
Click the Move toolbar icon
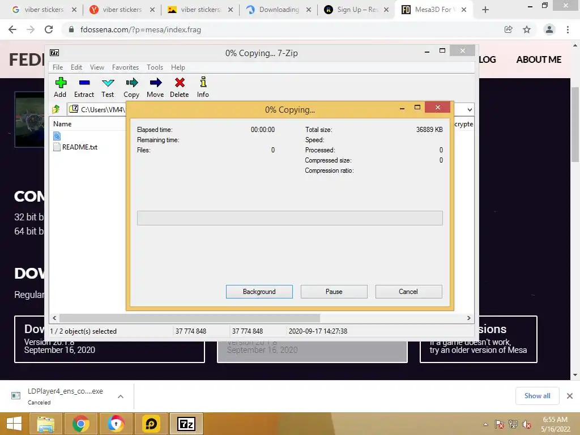155,87
